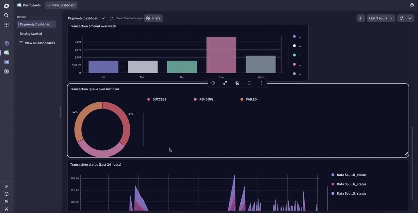Open the Dashboards app icon in left rail
This screenshot has height=213, width=418.
tap(6, 53)
